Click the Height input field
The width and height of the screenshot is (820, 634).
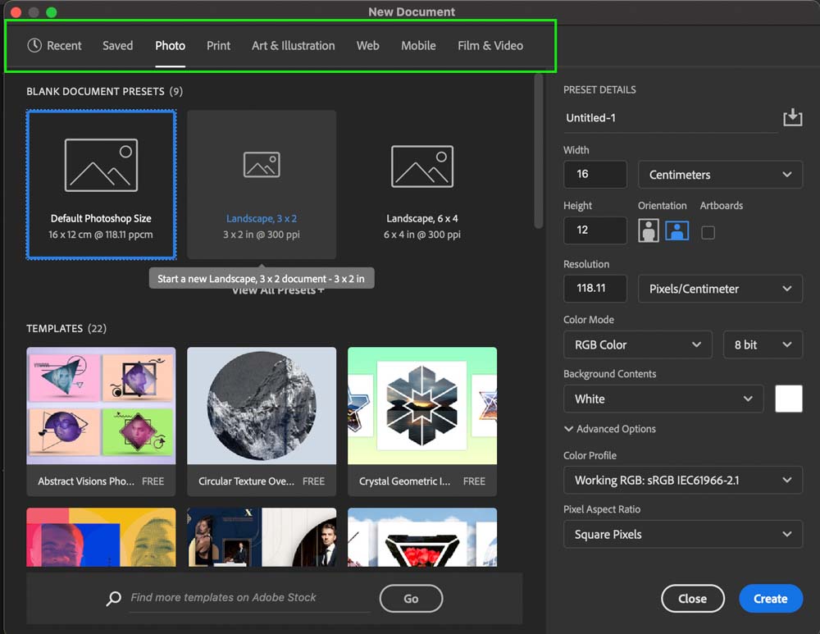pos(595,230)
